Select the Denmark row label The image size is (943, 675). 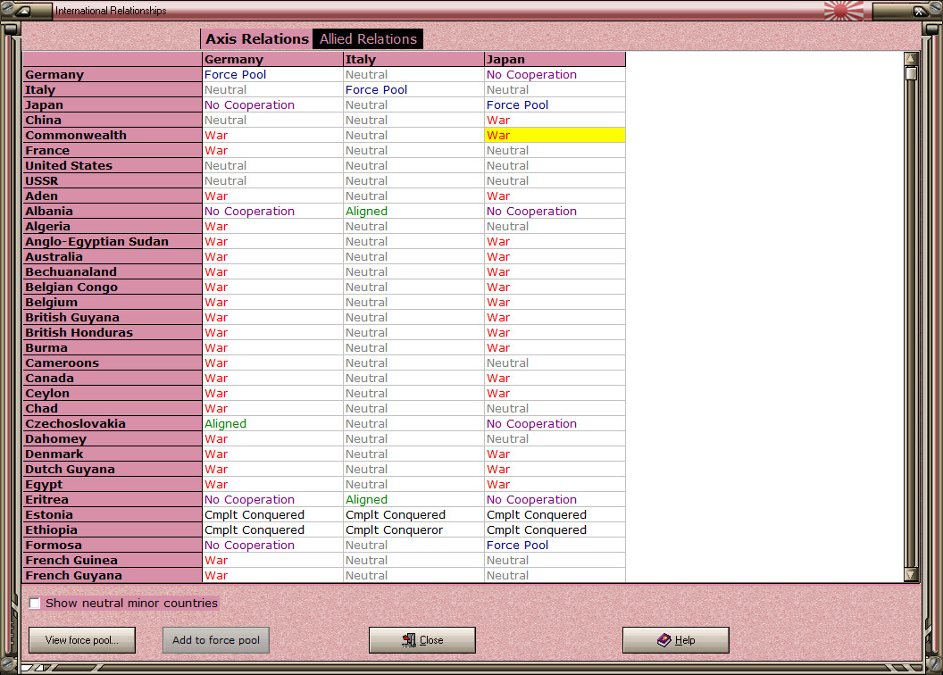pyautogui.click(x=113, y=454)
